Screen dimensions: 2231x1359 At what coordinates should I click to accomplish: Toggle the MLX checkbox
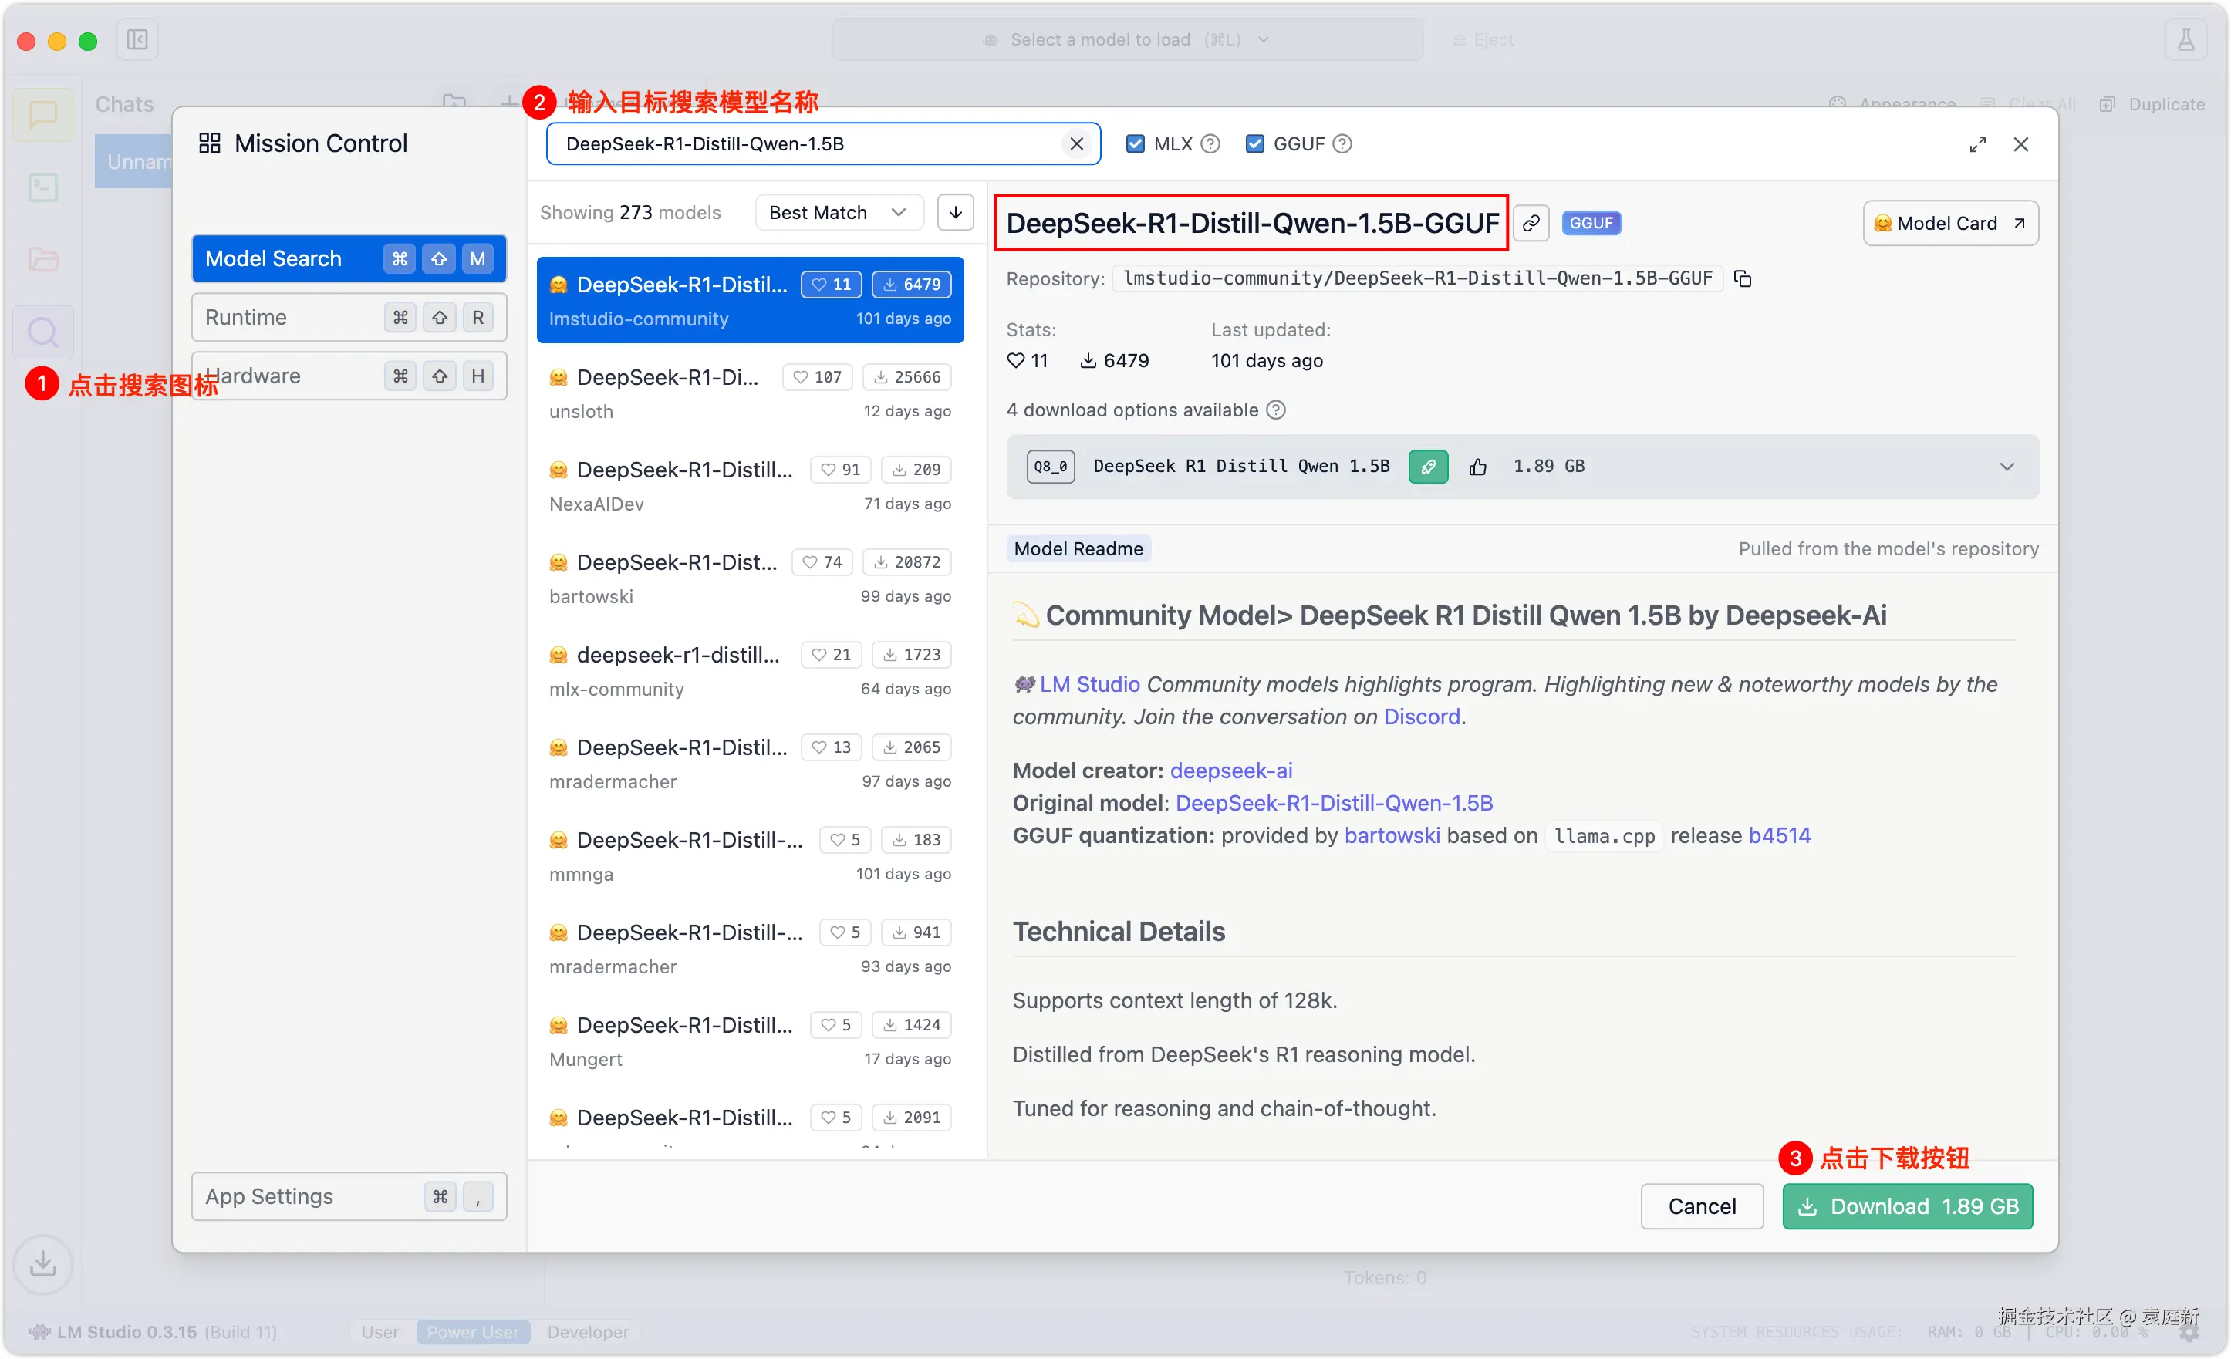[1136, 144]
